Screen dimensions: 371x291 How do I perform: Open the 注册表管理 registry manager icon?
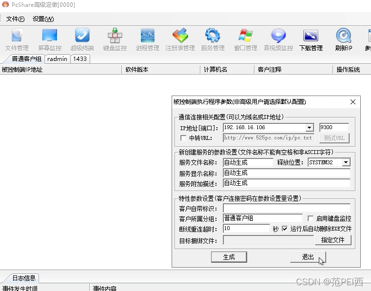[180, 39]
